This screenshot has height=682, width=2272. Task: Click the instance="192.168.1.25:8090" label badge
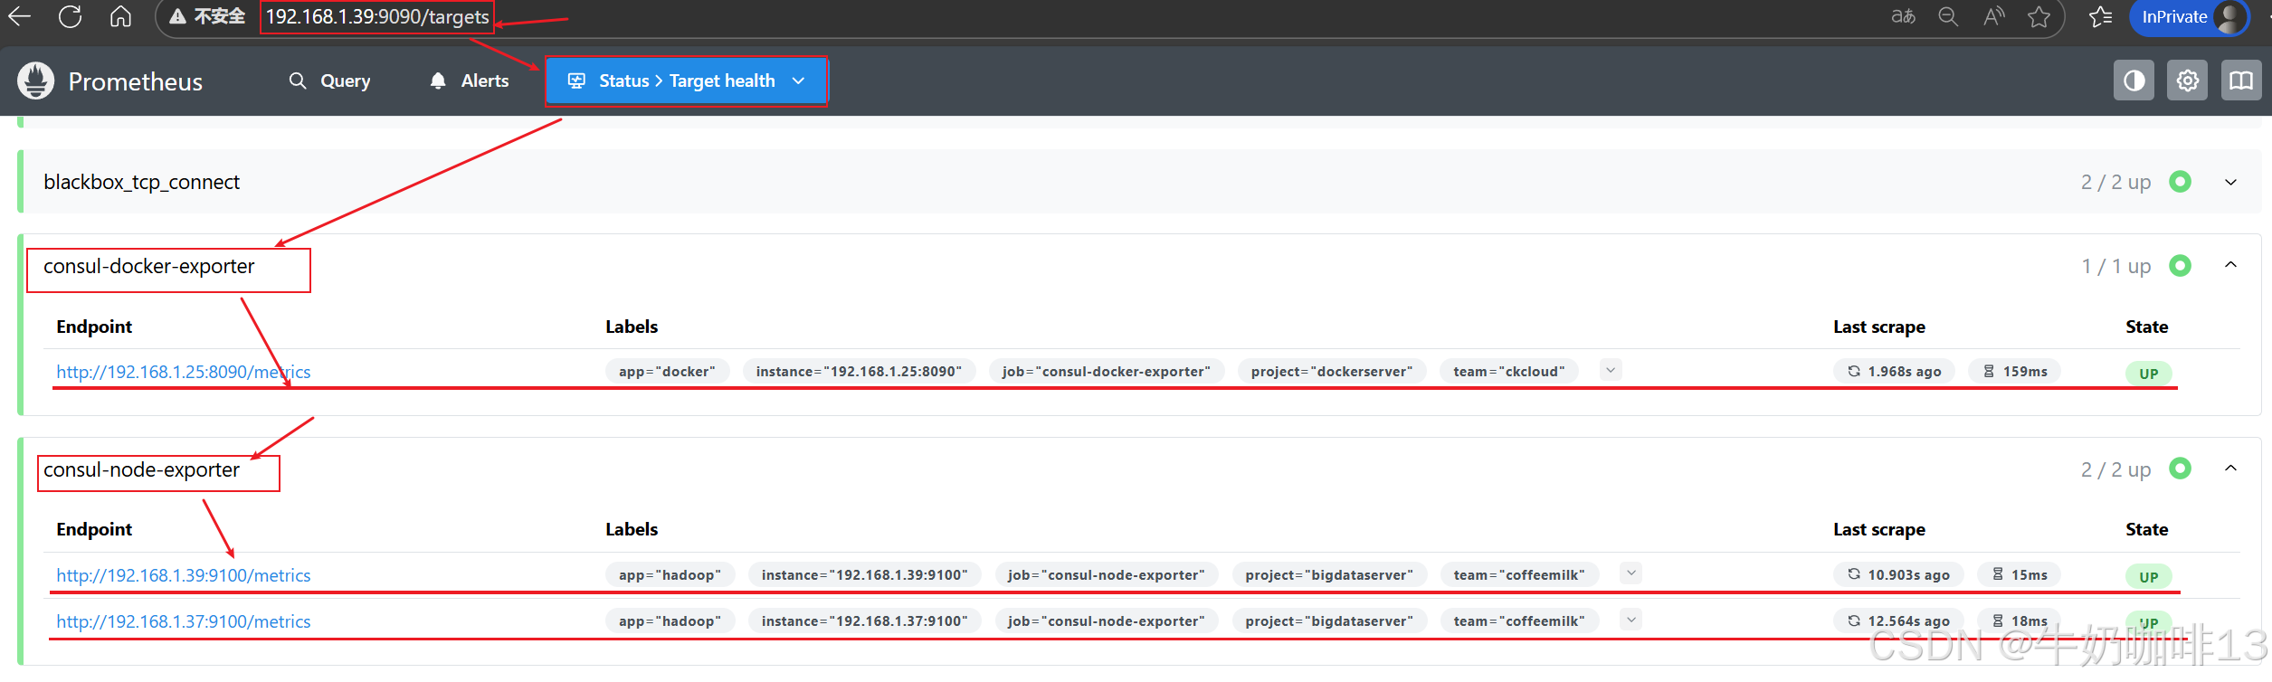click(x=859, y=372)
